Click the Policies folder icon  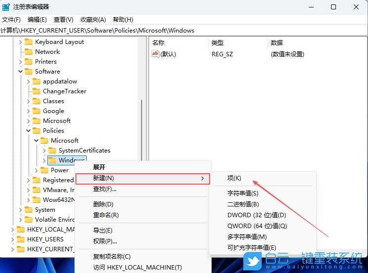[x=37, y=131]
